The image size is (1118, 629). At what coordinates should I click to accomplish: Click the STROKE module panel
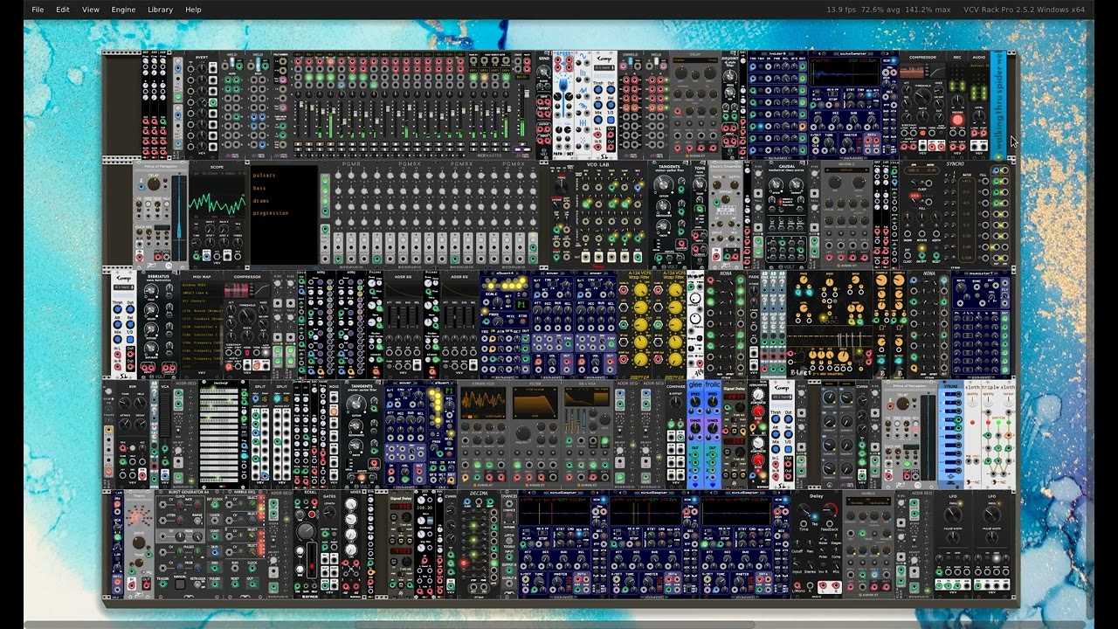click(x=951, y=434)
